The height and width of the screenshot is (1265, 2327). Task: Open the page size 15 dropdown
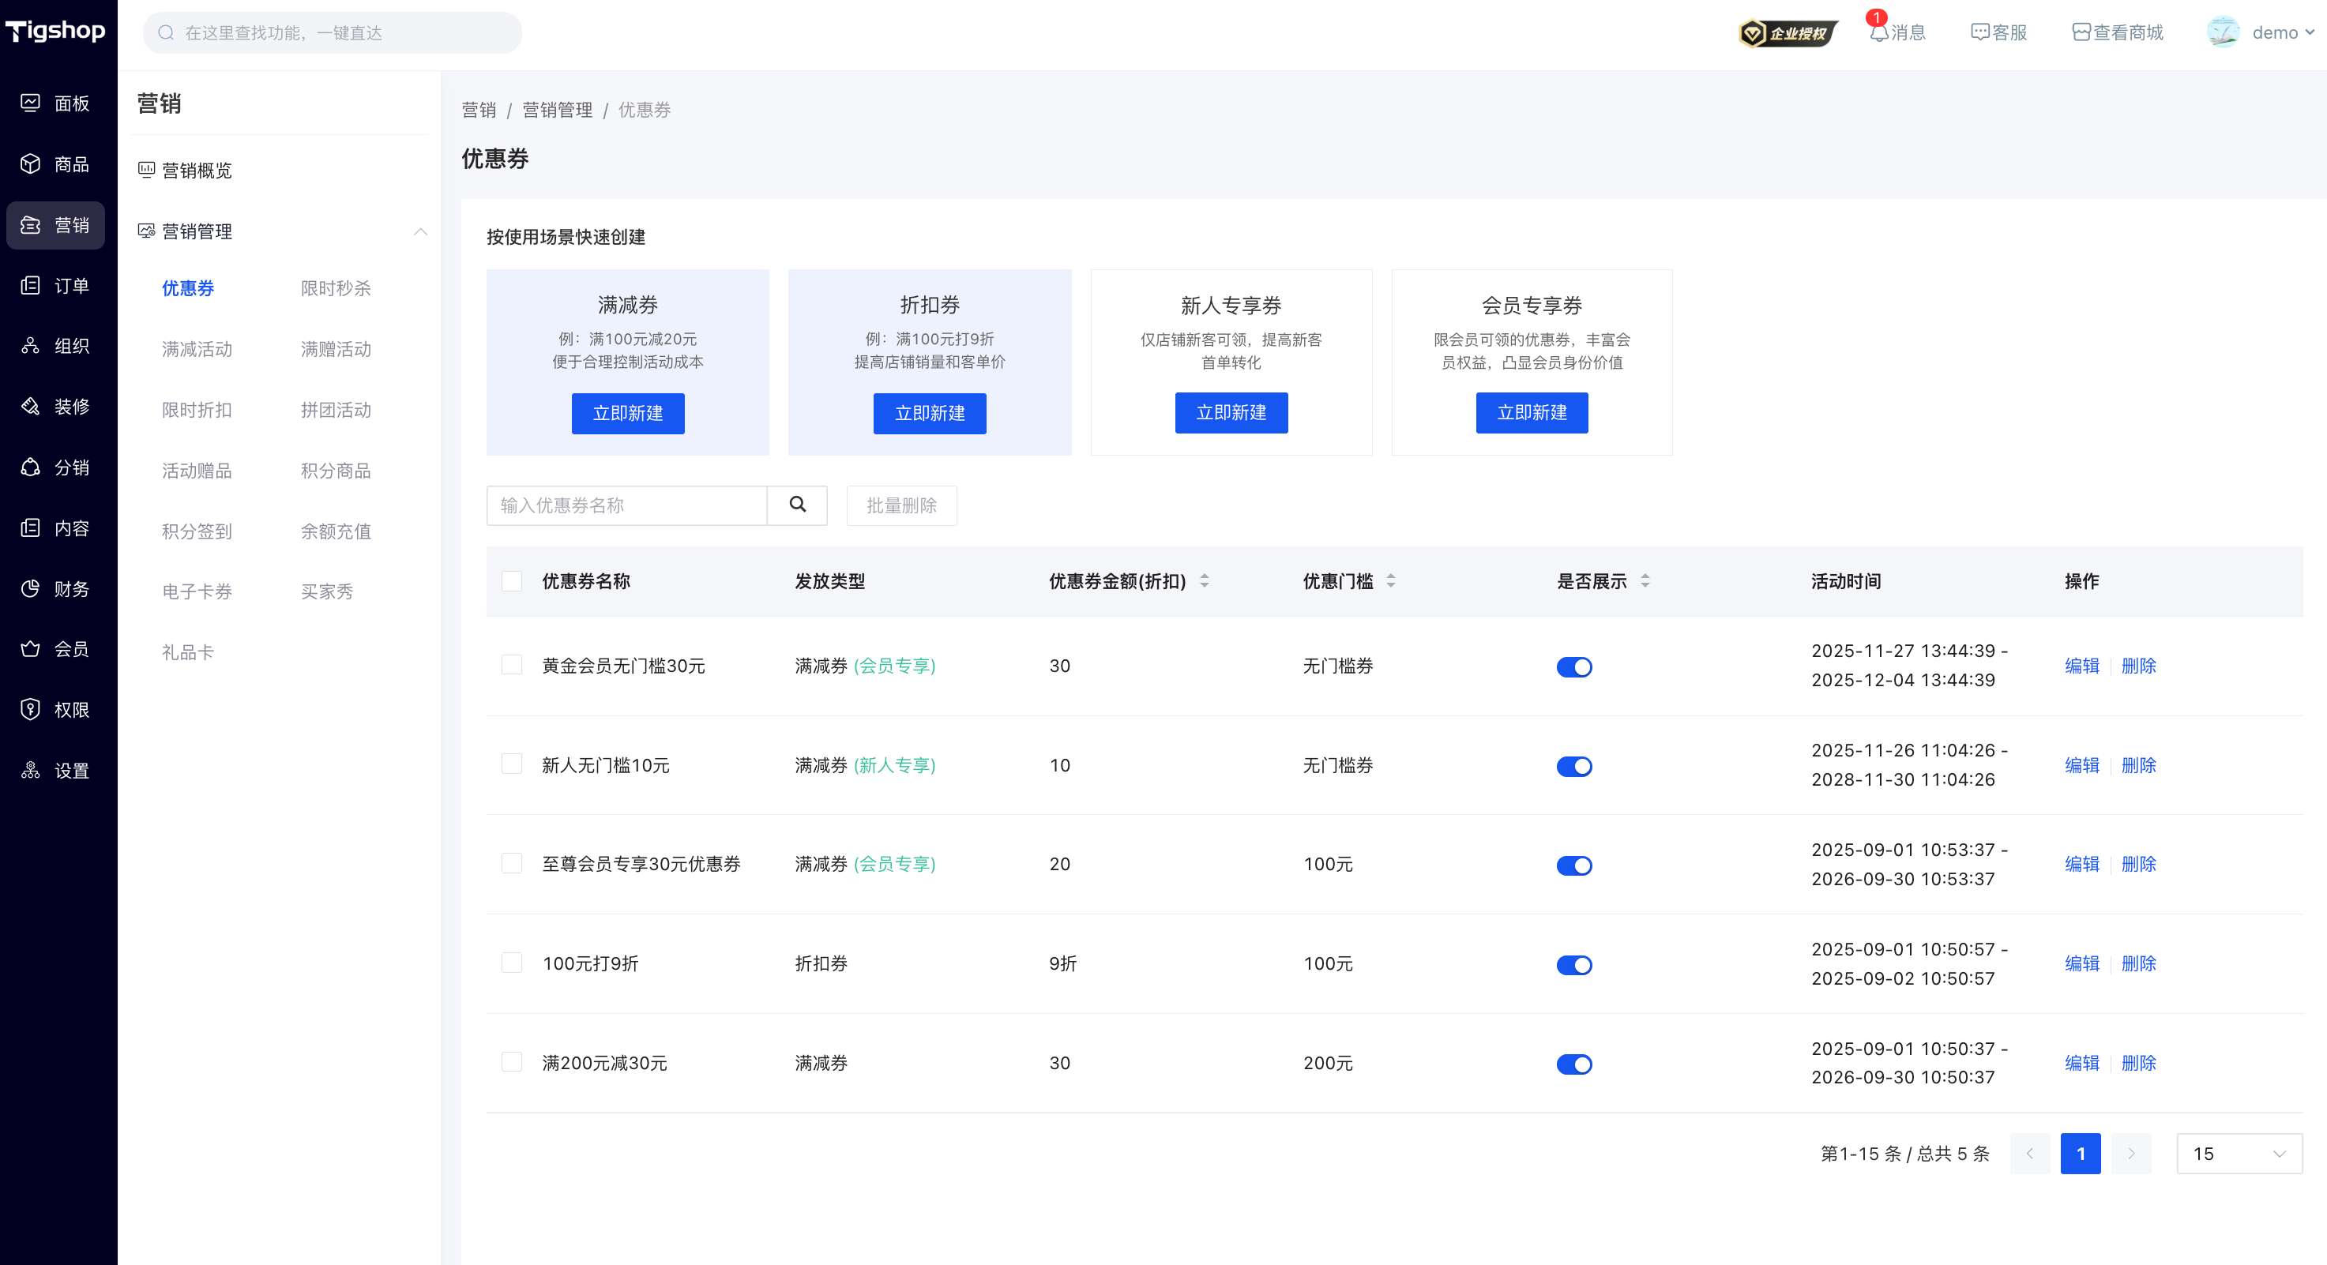[2239, 1153]
